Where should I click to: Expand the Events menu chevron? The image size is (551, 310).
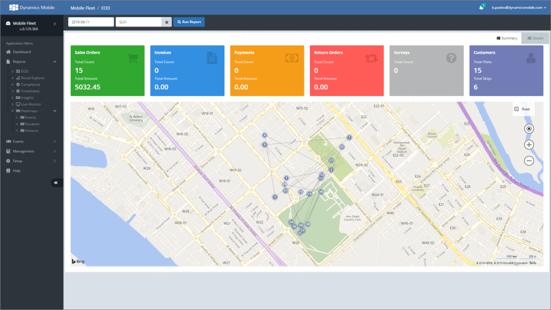tap(55, 141)
